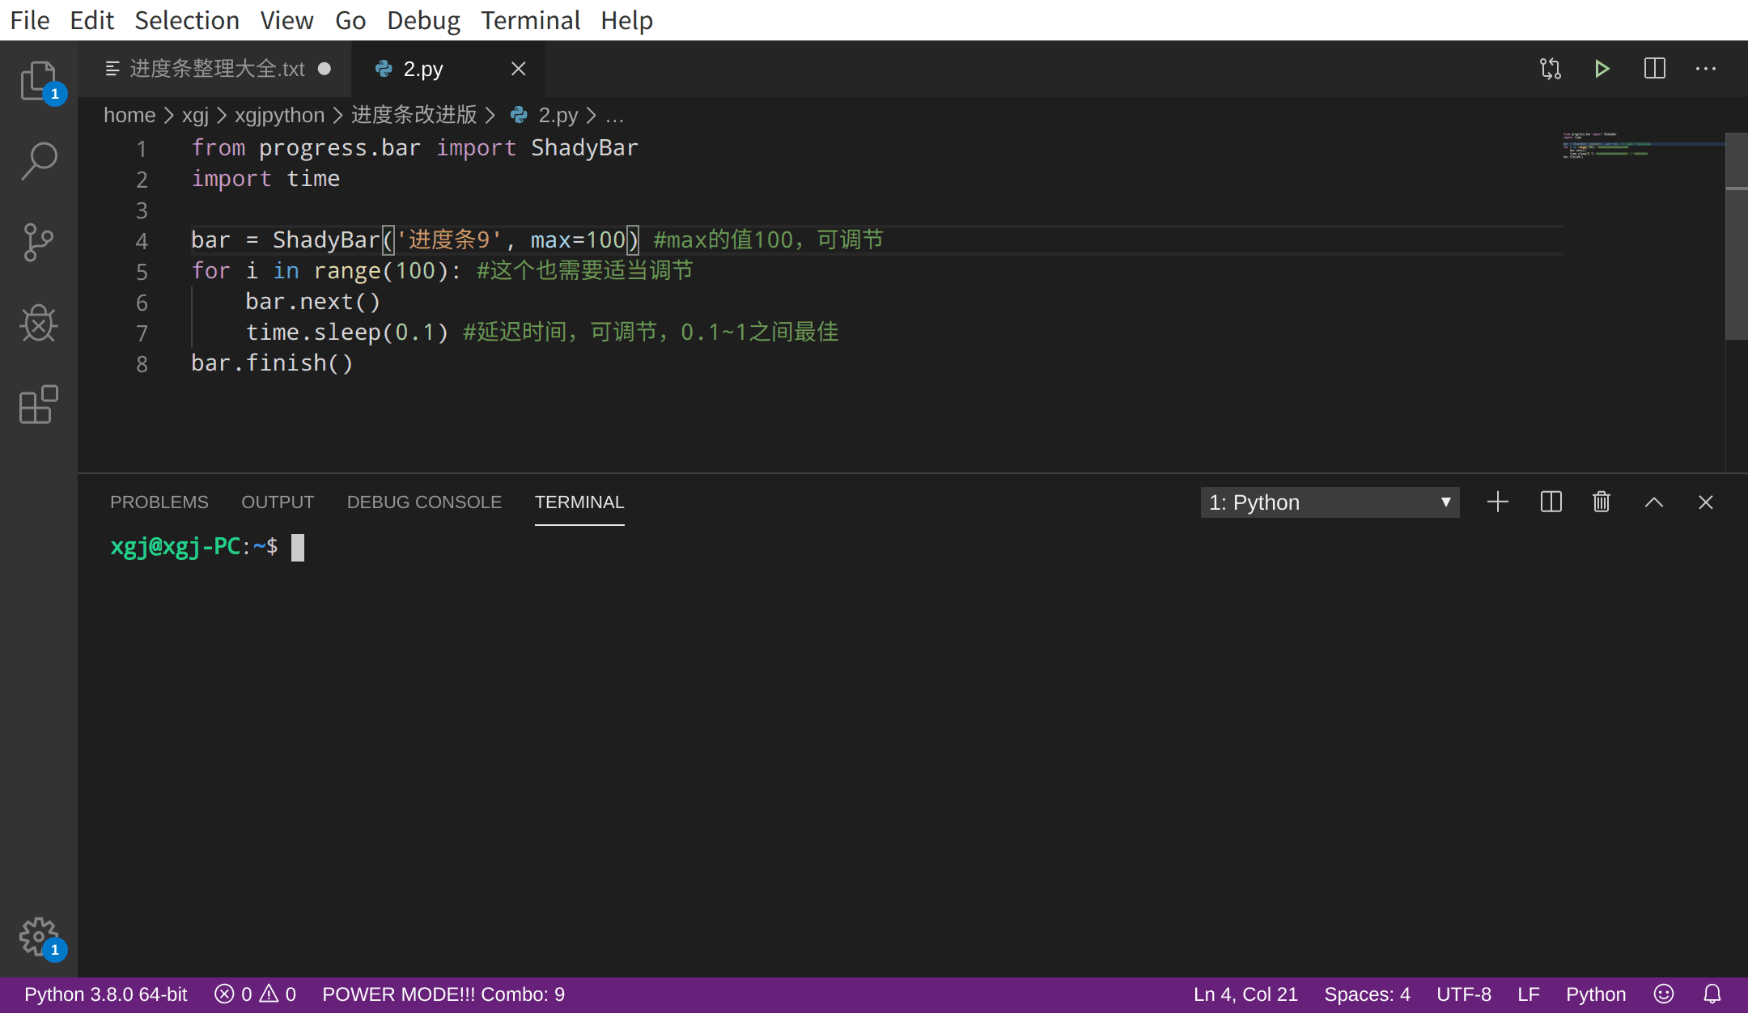Select the DEBUG CONSOLE tab
Screen dimensions: 1748x1013
(x=423, y=502)
